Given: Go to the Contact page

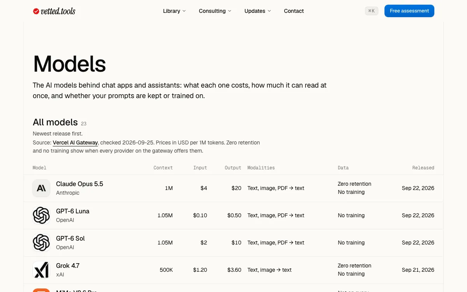Looking at the screenshot, I should coord(294,11).
